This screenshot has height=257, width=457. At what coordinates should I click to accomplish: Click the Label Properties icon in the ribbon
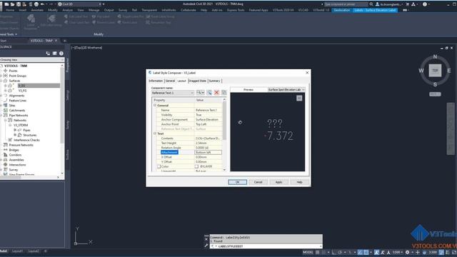[x=31, y=19]
